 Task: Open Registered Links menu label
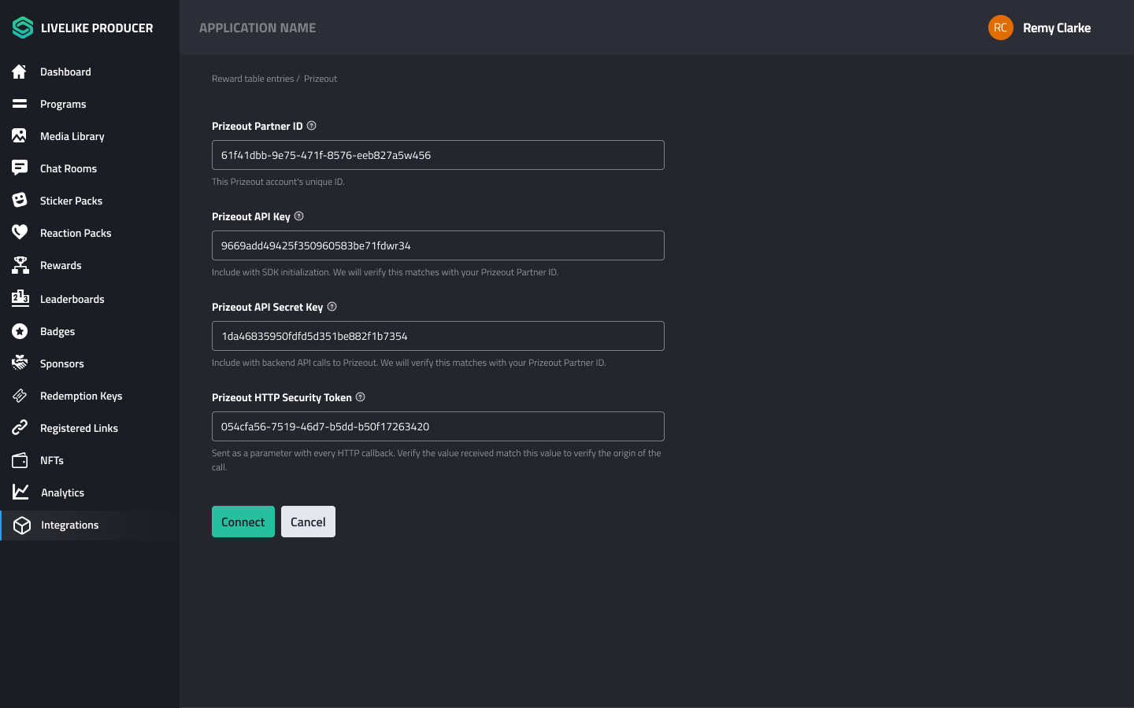coord(79,428)
